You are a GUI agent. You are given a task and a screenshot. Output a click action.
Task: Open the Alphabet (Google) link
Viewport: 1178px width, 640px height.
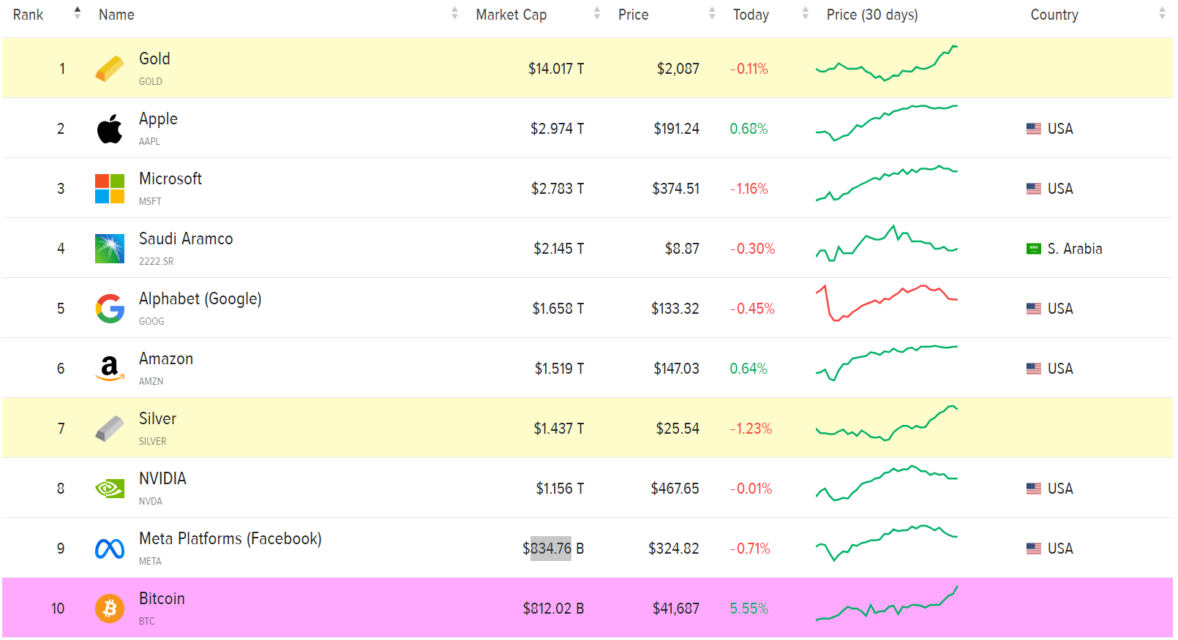click(200, 298)
